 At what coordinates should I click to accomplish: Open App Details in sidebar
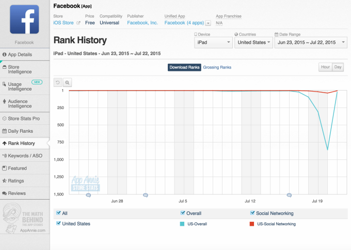click(25, 55)
